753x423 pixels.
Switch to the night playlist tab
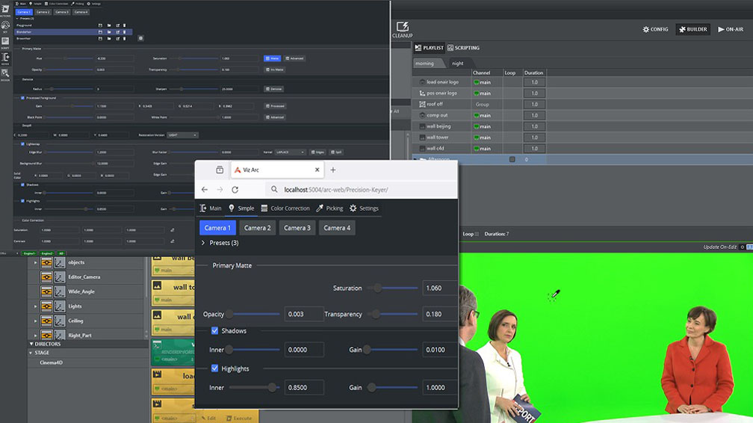(457, 64)
